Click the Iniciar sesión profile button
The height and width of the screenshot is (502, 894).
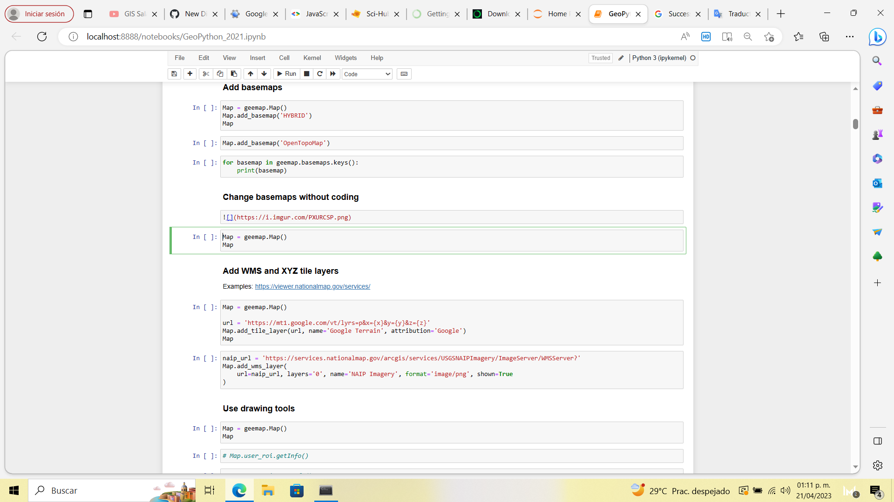(x=39, y=13)
